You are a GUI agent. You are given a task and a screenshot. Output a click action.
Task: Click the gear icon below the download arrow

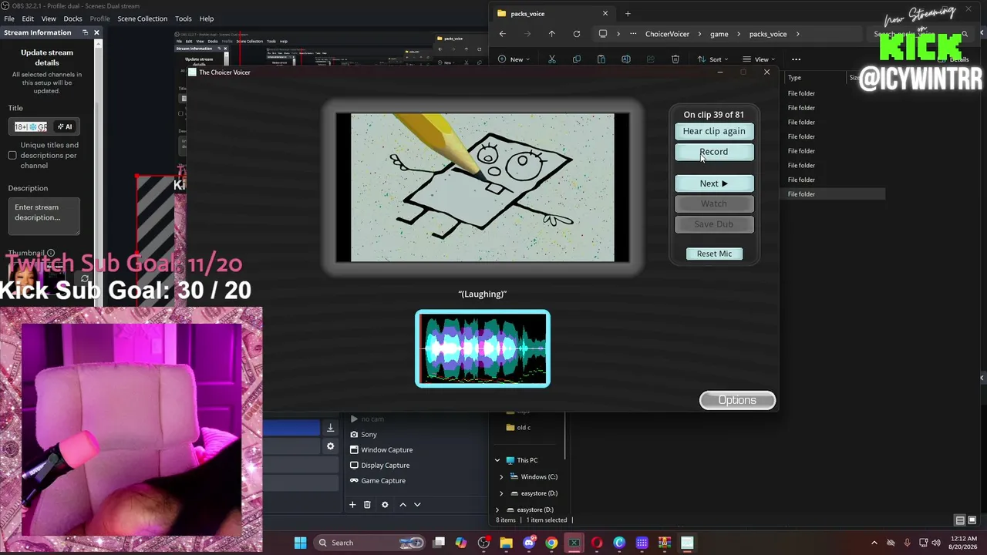(330, 446)
